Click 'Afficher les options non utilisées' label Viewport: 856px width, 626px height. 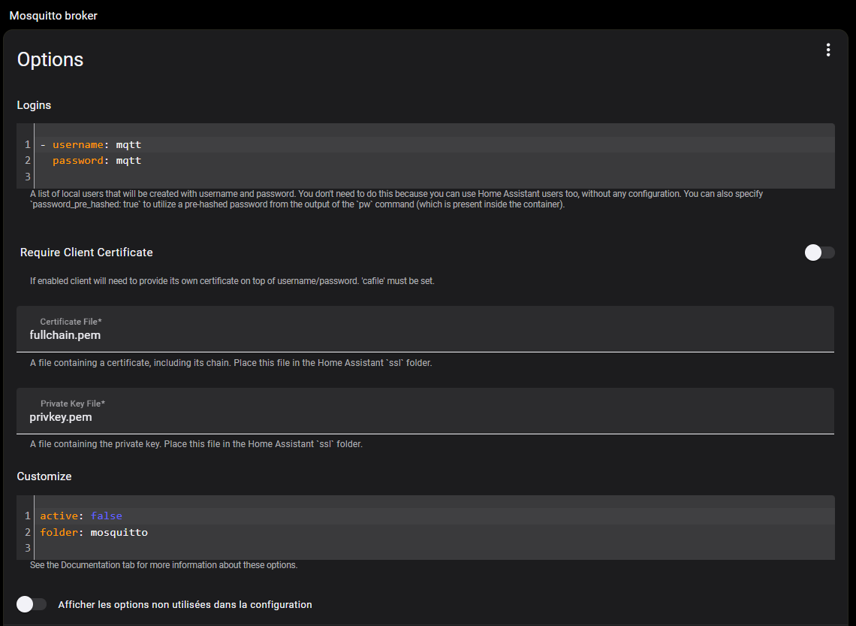click(185, 605)
